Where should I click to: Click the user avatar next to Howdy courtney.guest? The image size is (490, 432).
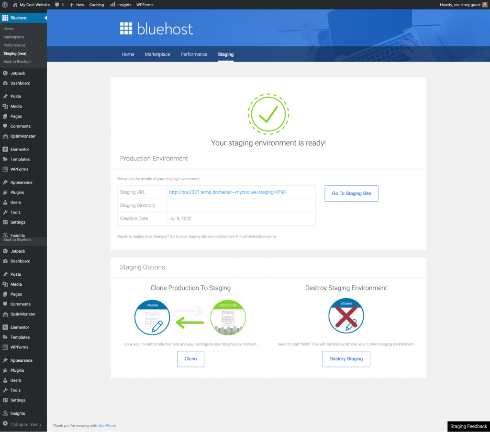pyautogui.click(x=485, y=5)
